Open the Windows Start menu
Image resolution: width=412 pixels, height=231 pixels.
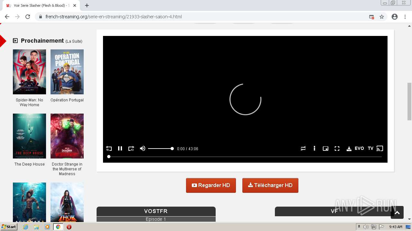coord(9,227)
